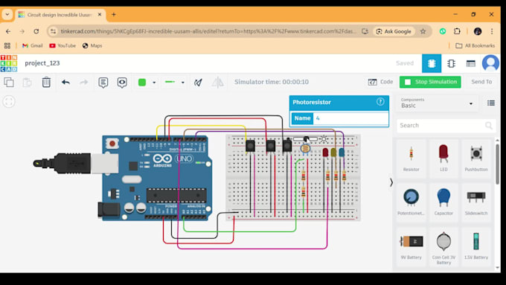This screenshot has width=506, height=285.
Task: Click the Ask Google button
Action: coord(394,31)
